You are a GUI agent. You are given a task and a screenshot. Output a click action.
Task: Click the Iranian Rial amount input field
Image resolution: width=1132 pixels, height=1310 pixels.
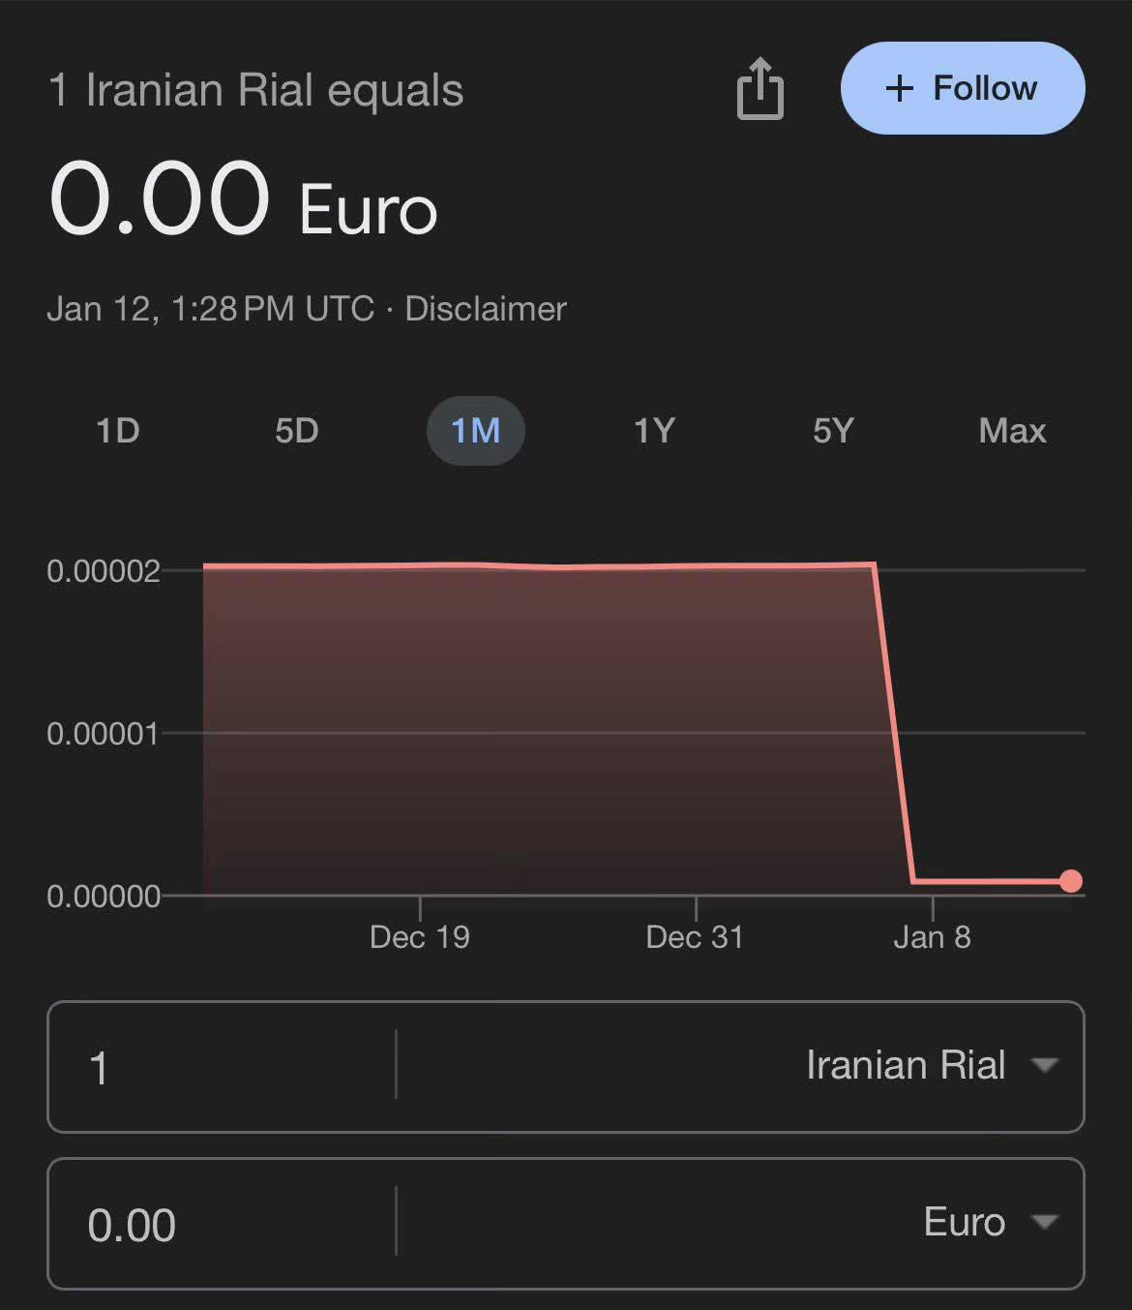click(223, 1067)
